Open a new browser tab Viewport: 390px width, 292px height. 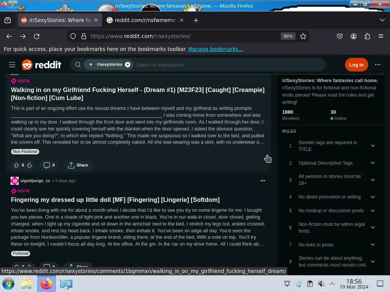click(x=196, y=21)
